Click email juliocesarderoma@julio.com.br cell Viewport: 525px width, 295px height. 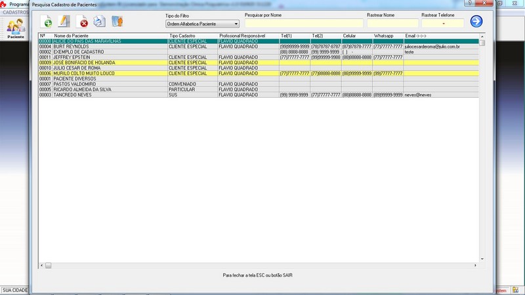point(441,47)
